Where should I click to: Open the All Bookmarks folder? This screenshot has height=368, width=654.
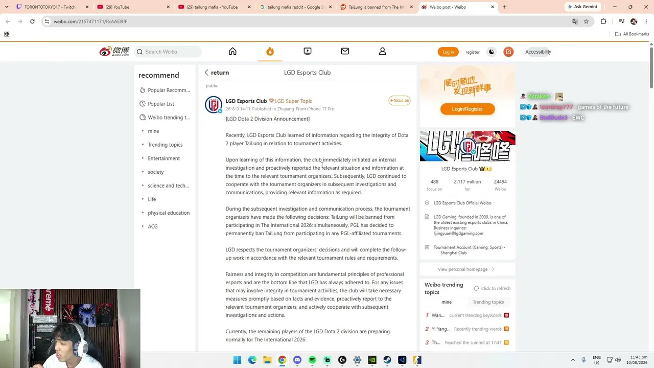pyautogui.click(x=632, y=34)
